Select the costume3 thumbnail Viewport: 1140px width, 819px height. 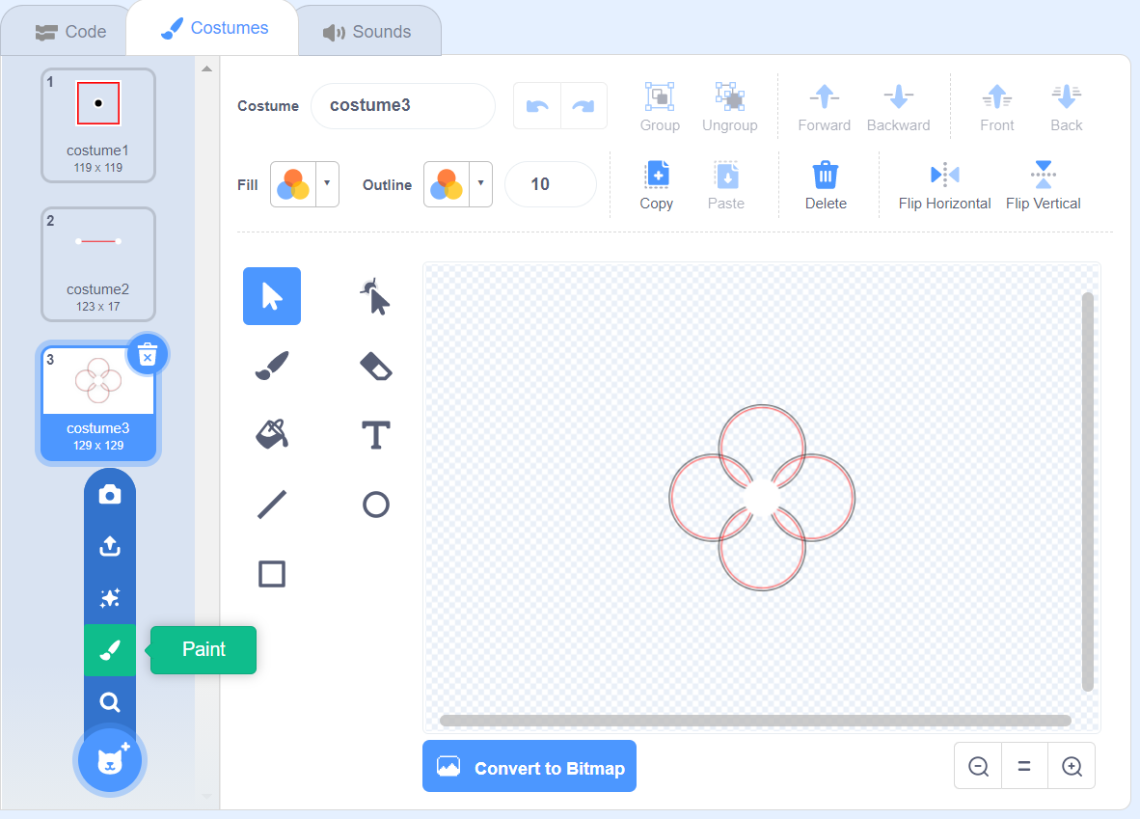tap(98, 403)
